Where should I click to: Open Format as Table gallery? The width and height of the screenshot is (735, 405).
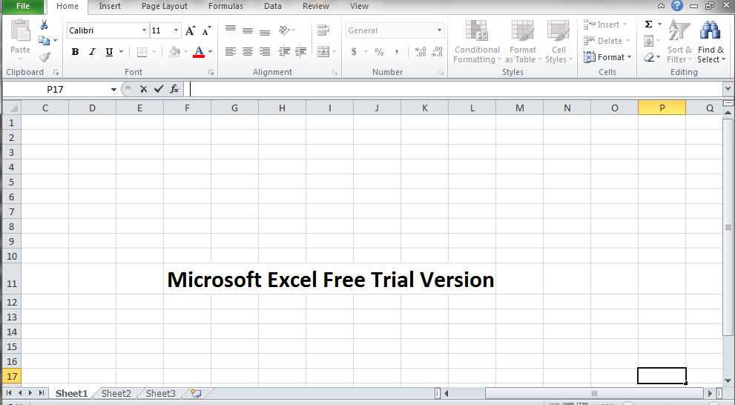coord(522,42)
